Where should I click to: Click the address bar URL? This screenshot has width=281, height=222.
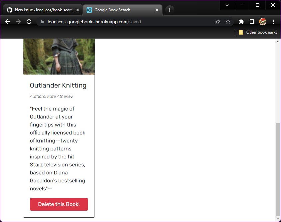(x=94, y=22)
